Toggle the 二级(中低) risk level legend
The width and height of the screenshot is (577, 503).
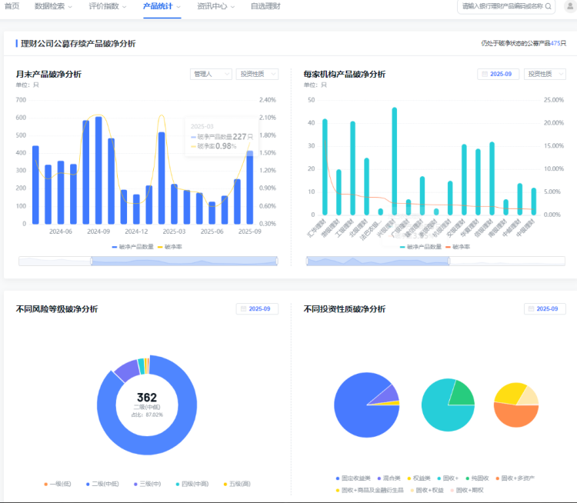coord(105,484)
